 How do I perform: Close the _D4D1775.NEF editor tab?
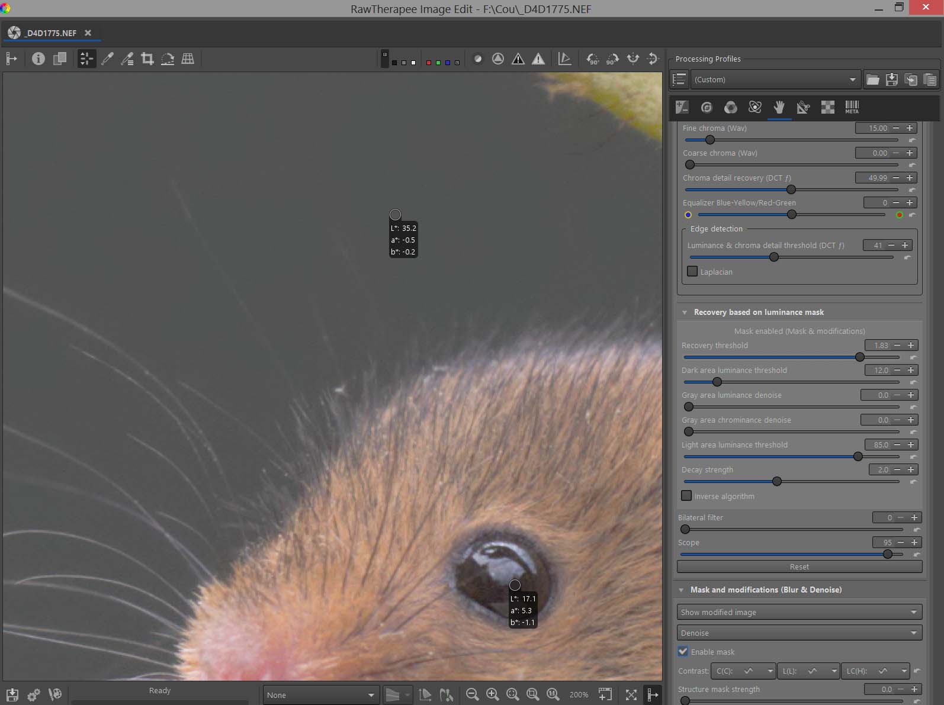[x=88, y=33]
